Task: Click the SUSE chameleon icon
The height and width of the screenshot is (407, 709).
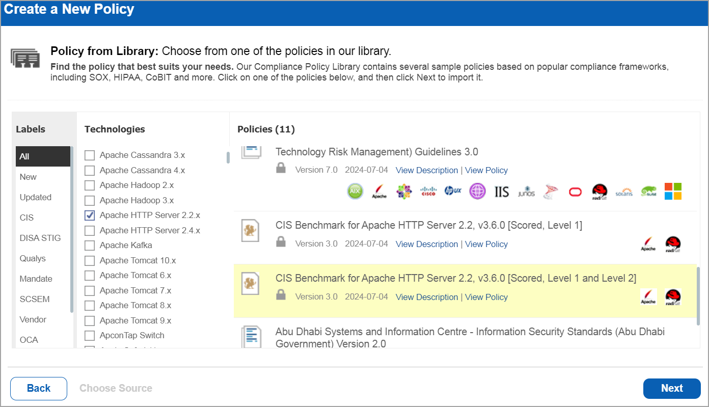Action: pos(648,192)
